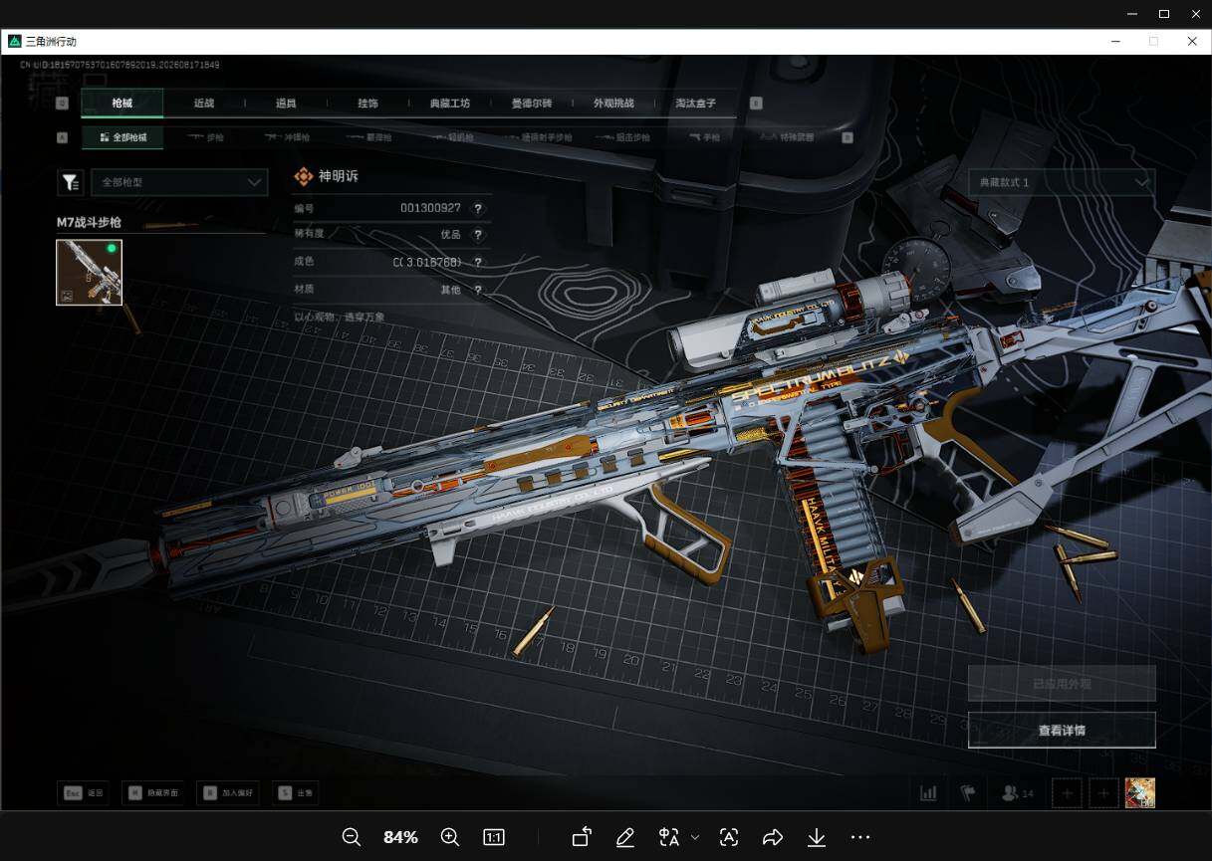Open the 淘汰盒子 tab
Image resolution: width=1212 pixels, height=861 pixels.
pyautogui.click(x=695, y=104)
